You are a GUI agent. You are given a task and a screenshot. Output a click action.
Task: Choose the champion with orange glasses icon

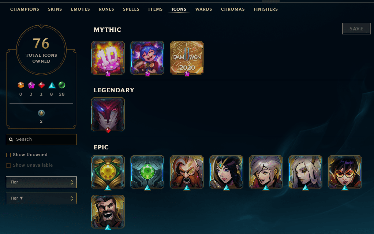pos(345,172)
